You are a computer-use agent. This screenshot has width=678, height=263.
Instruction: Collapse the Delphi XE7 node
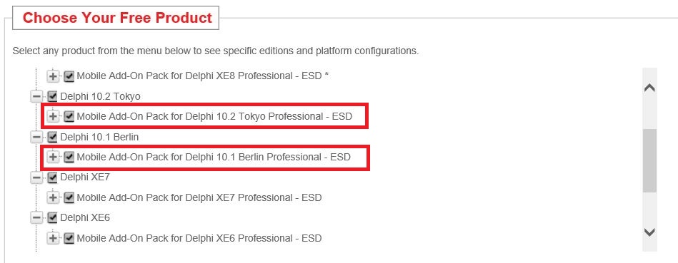click(x=36, y=177)
